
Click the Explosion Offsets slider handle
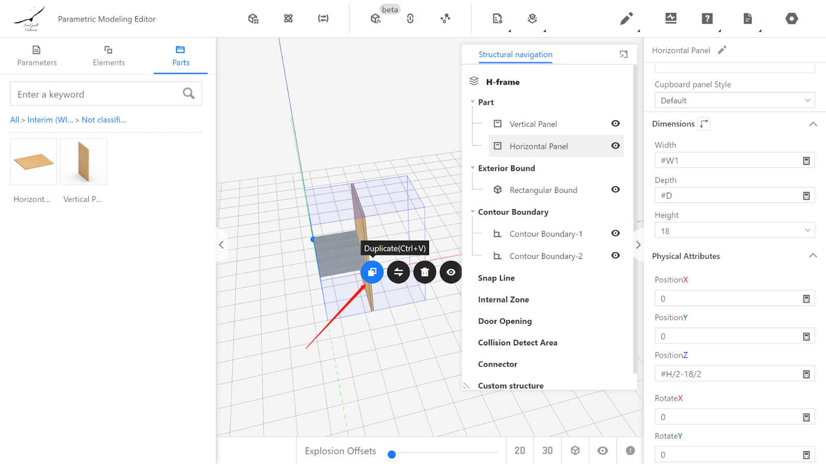pos(392,454)
